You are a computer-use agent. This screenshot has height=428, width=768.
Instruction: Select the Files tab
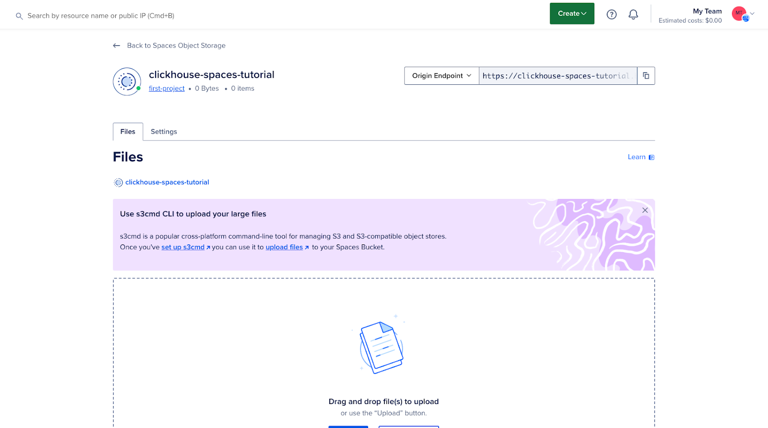(x=128, y=132)
